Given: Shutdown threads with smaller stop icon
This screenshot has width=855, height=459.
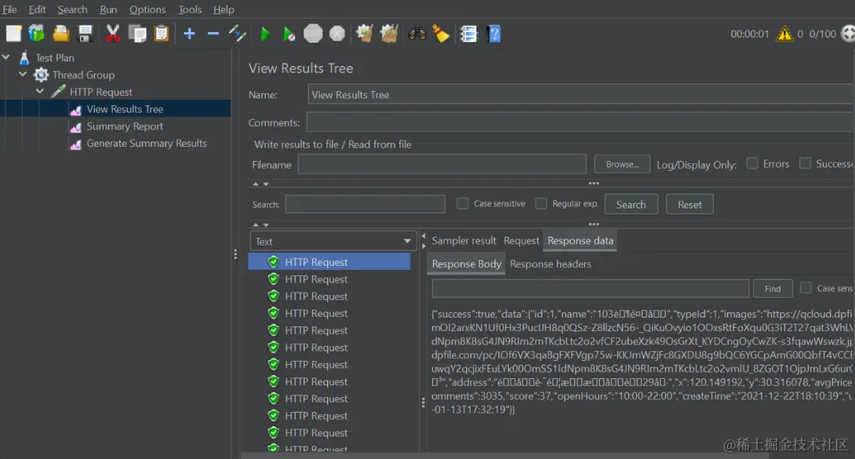Looking at the screenshot, I should click(x=337, y=34).
